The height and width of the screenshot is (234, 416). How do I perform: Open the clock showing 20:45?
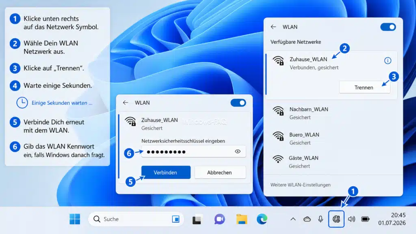point(398,215)
